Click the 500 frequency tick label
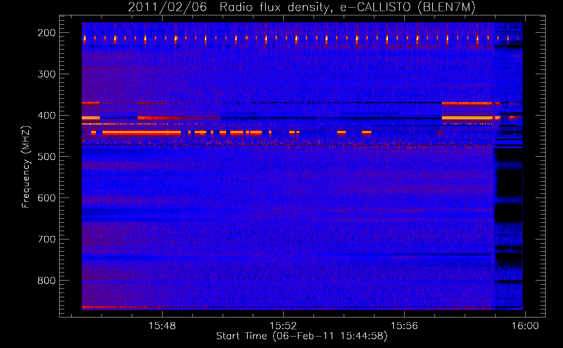 [47, 157]
